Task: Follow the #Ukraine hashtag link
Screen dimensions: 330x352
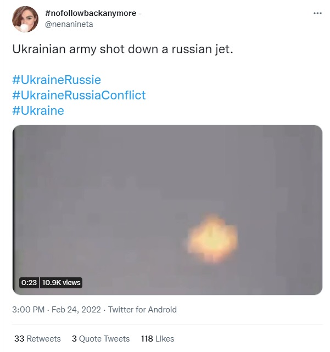Action: click(38, 110)
